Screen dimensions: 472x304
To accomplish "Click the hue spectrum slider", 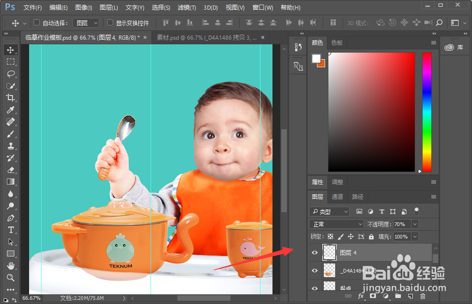I will [x=427, y=112].
